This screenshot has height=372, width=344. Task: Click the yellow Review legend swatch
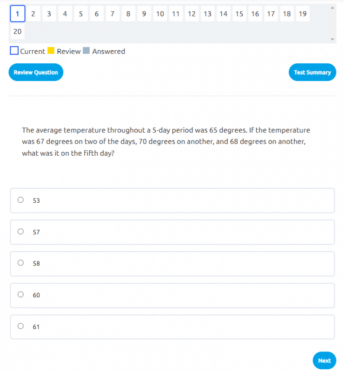click(x=51, y=51)
